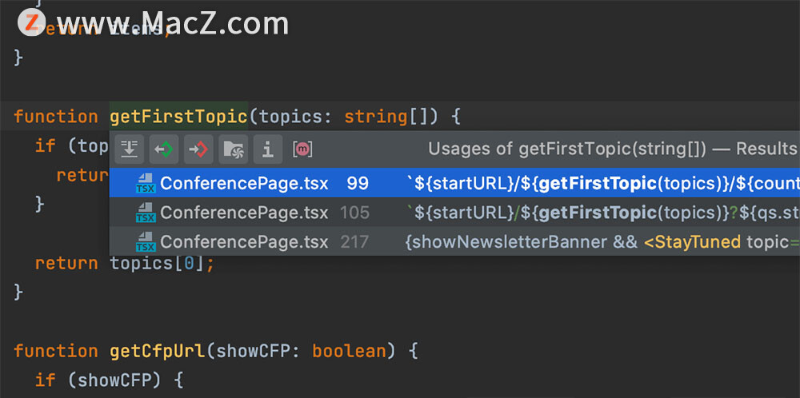Click TSX file icon on the line 99 row
This screenshot has width=800, height=398.
(146, 184)
